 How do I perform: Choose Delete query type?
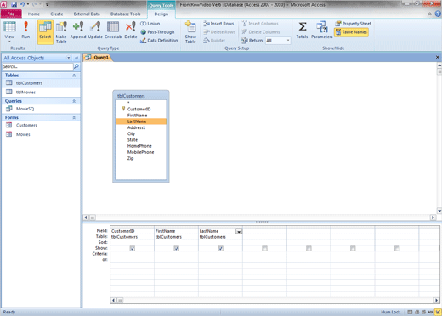click(x=131, y=30)
